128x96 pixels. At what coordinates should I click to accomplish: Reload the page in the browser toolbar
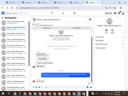[12, 8]
